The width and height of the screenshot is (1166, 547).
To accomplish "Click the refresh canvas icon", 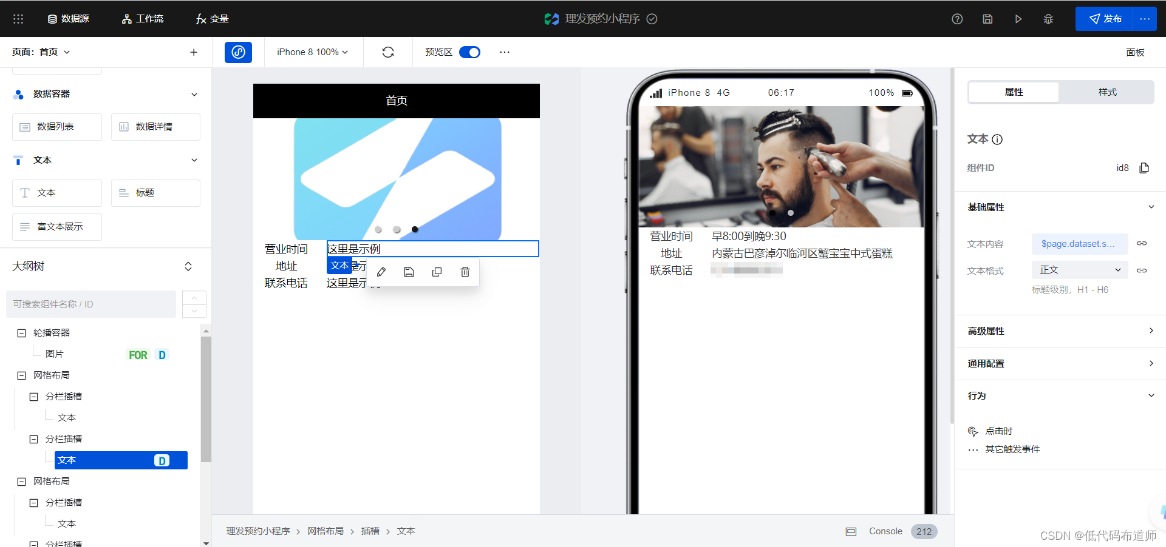I will tap(388, 52).
